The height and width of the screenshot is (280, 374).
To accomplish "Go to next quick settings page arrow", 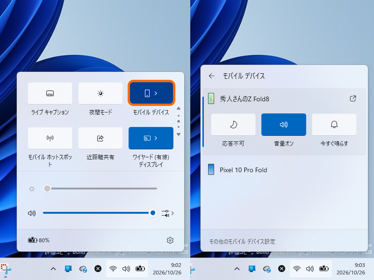I will click(179, 134).
